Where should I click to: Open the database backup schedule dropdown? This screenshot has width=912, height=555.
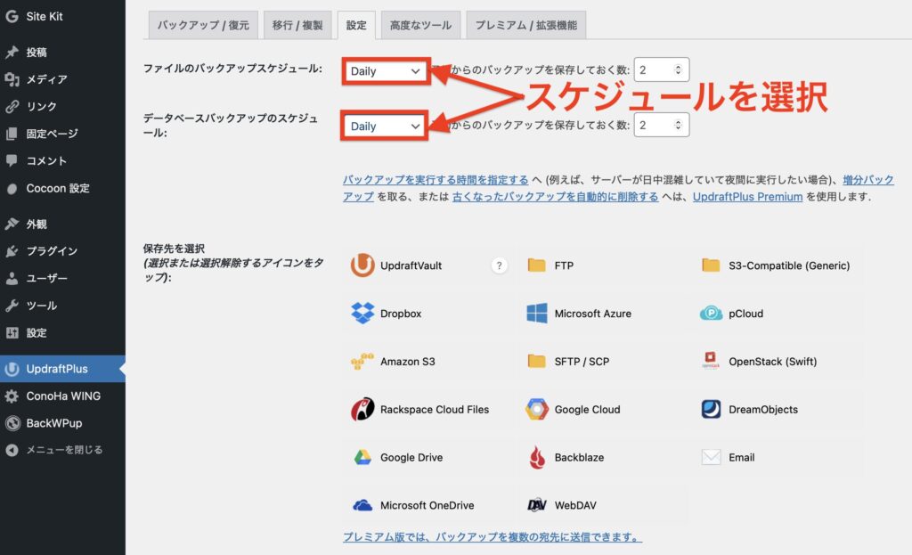(x=385, y=127)
